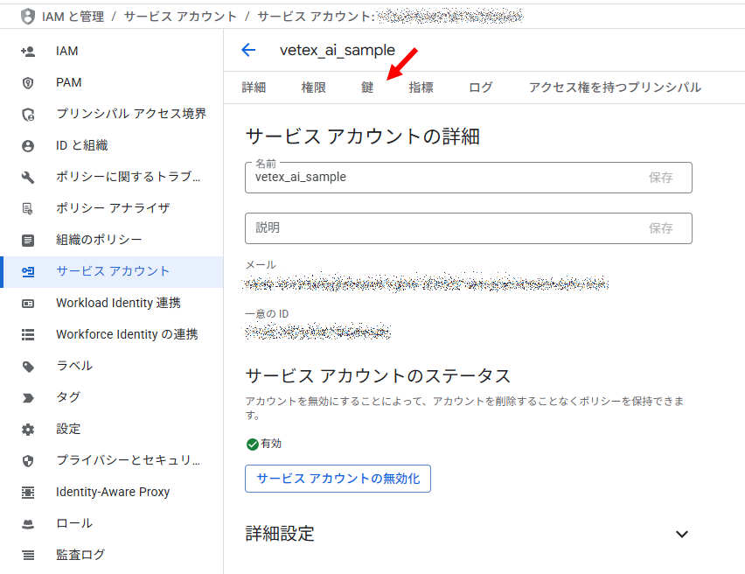Screen dimensions: 745x574
Task: Select the wrench icon for policy troubleshooting
Action: [28, 178]
